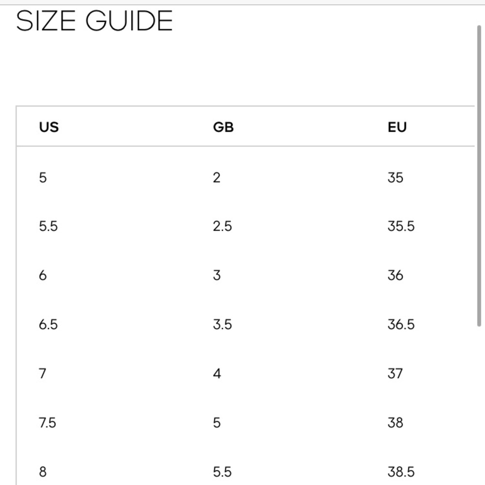485x485 pixels.
Task: Click US size 7.5 cell
Action: click(48, 422)
